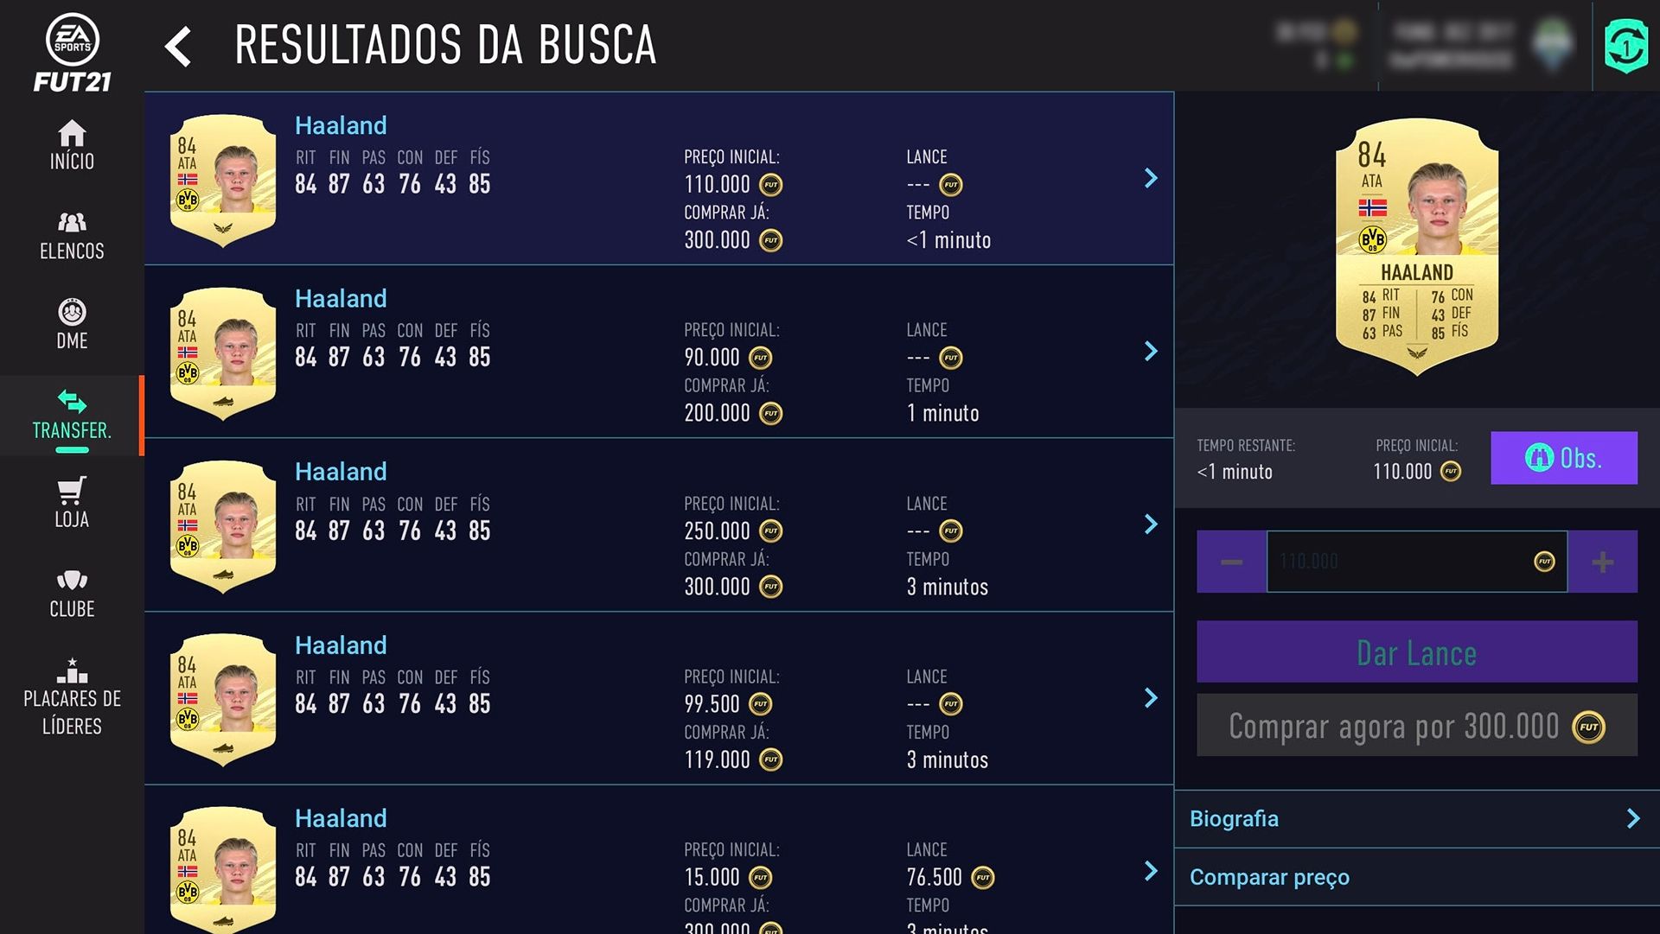Add the Haaland auction to Obs. watchlist

tap(1564, 458)
